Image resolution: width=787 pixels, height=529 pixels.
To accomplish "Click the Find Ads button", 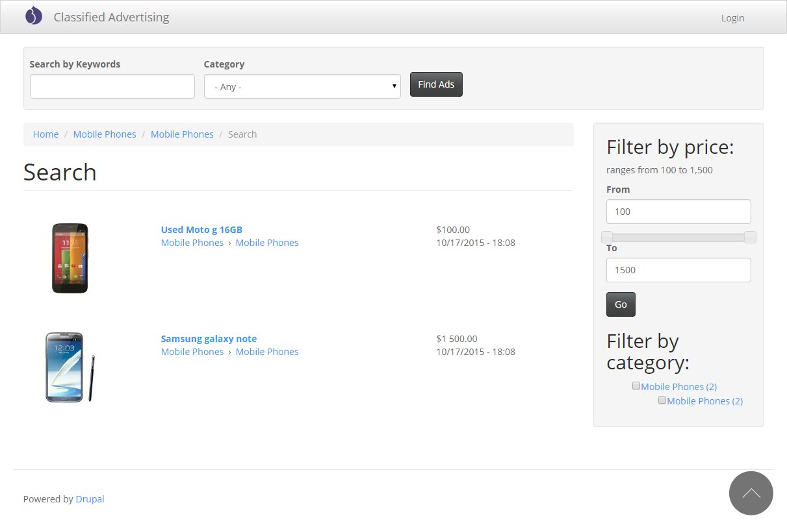I will 436,84.
